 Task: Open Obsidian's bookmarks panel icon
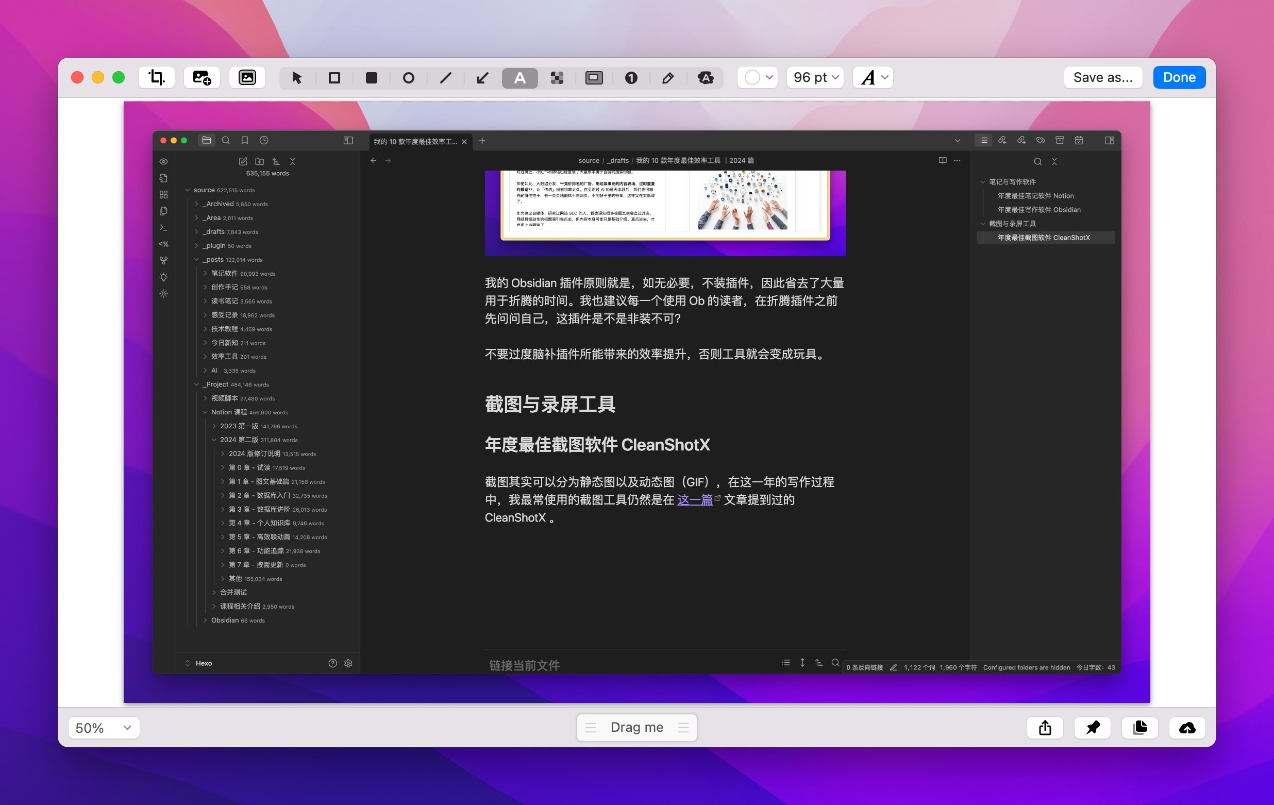[244, 140]
